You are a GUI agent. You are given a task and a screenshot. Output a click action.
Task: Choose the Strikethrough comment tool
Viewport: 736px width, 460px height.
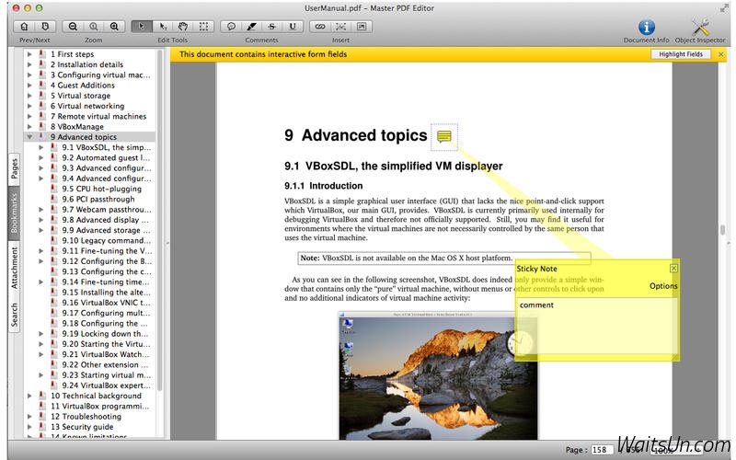(x=272, y=27)
